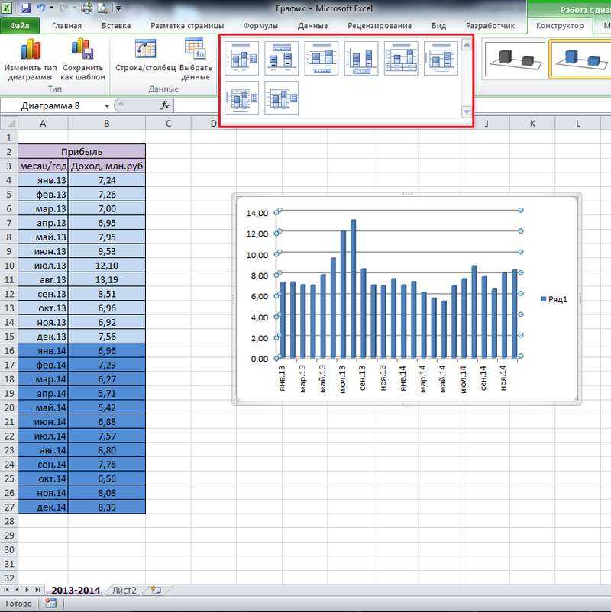Switch to the Лист2 sheet tab

[x=124, y=590]
